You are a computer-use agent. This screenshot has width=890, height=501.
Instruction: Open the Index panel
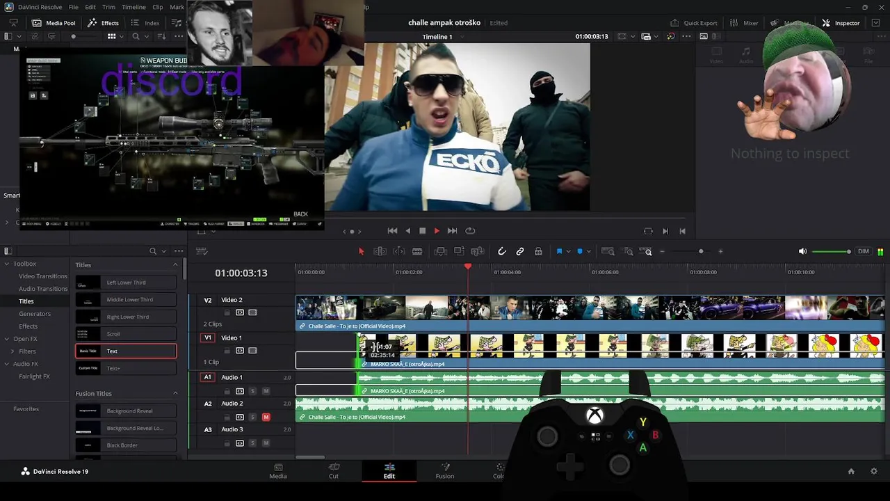145,23
